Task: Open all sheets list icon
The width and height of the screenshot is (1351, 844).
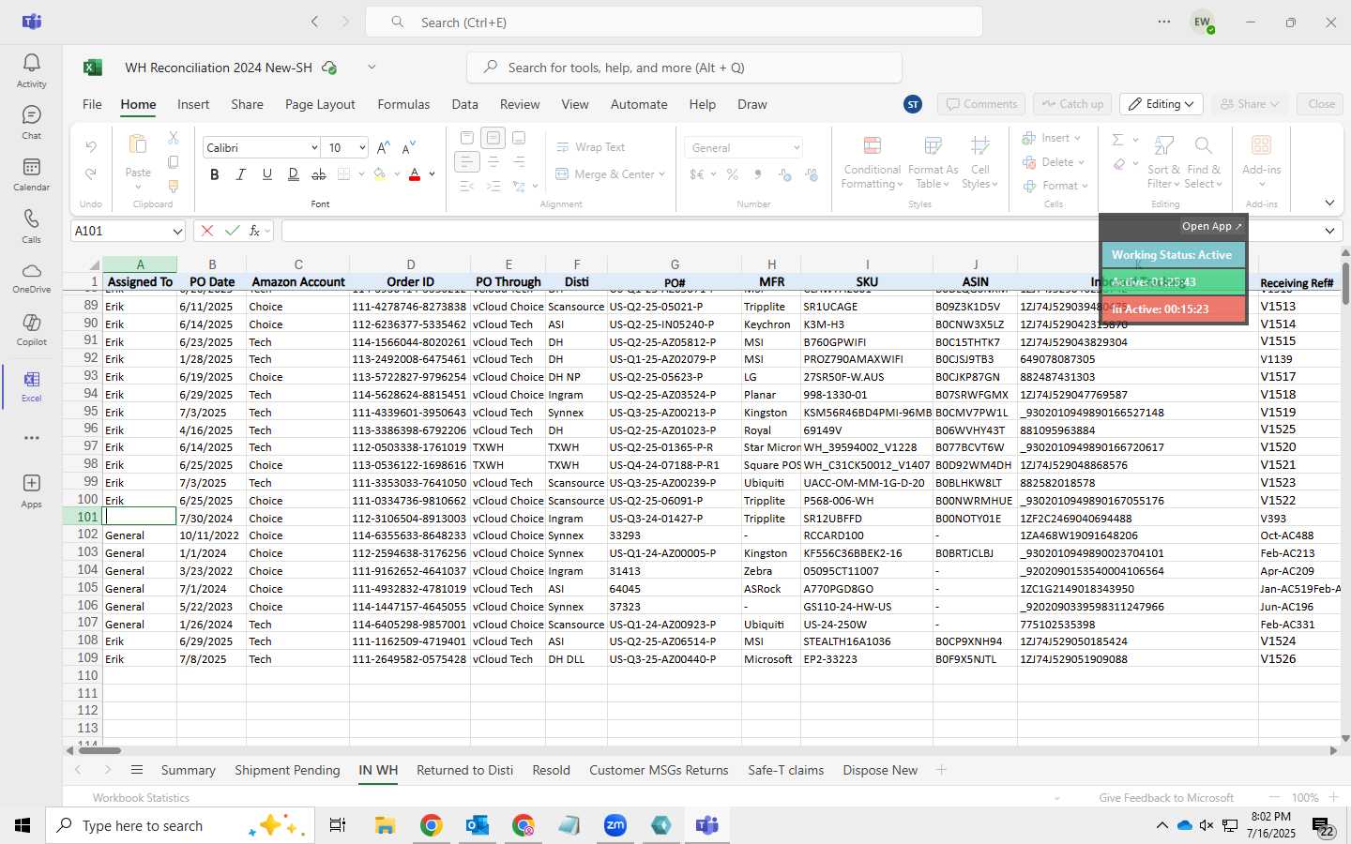Action: point(137,770)
